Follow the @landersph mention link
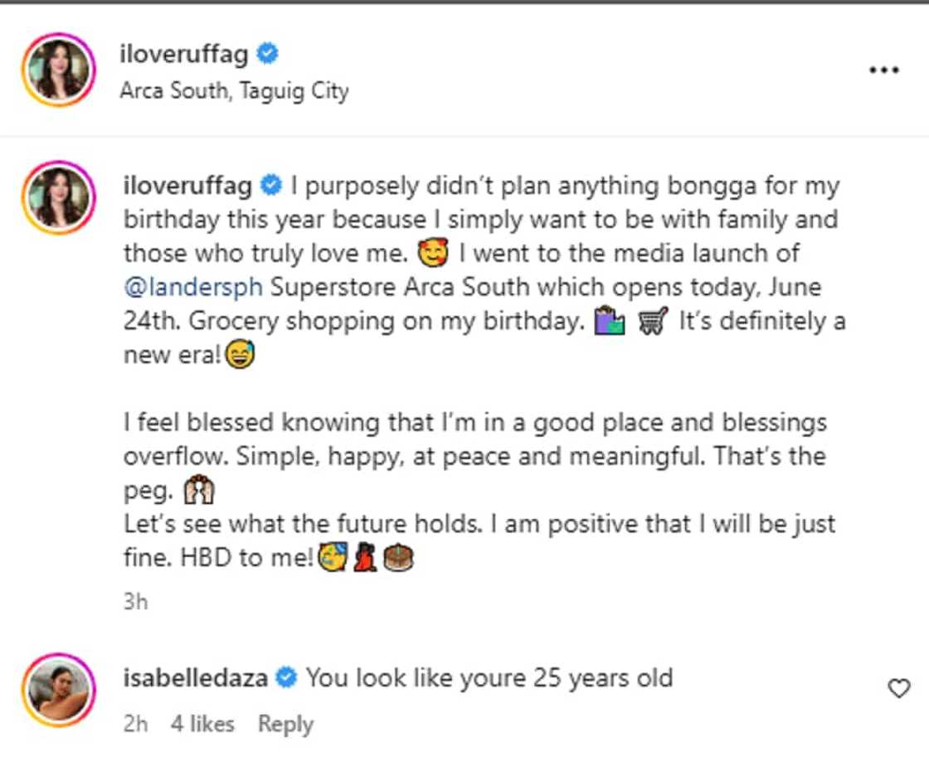 [192, 287]
